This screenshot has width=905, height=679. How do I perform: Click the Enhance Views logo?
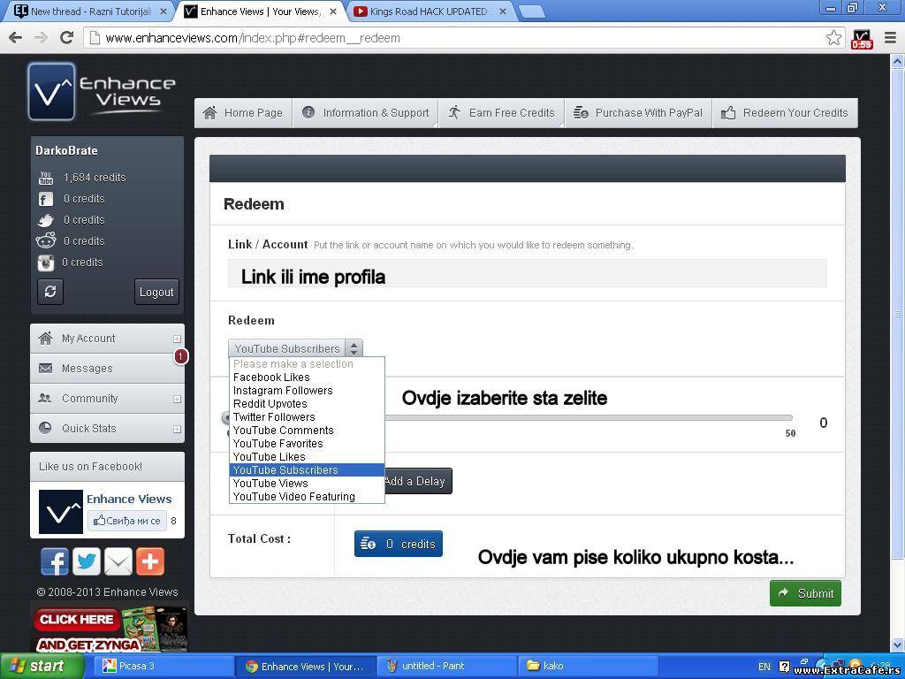pos(102,91)
